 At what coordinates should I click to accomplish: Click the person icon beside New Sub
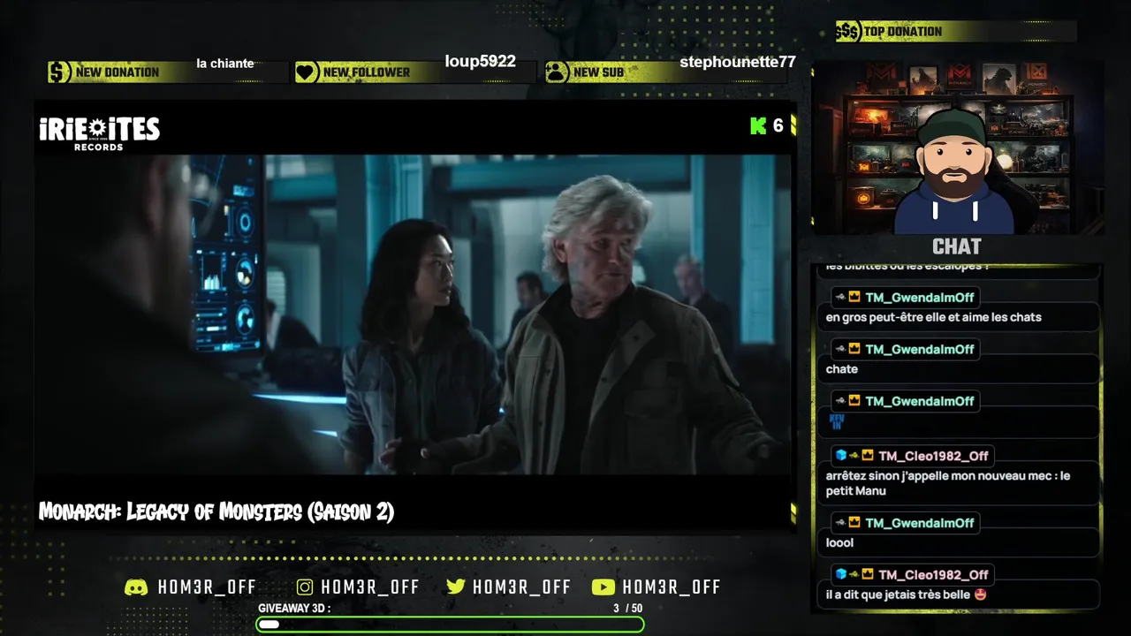[557, 72]
